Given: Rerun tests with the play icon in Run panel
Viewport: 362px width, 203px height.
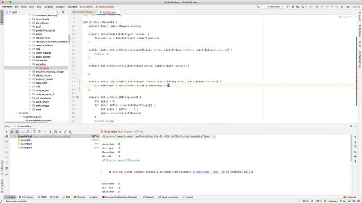Looking at the screenshot, I should 6,131.
